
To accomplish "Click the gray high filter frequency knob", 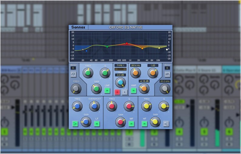I will pos(165,89).
